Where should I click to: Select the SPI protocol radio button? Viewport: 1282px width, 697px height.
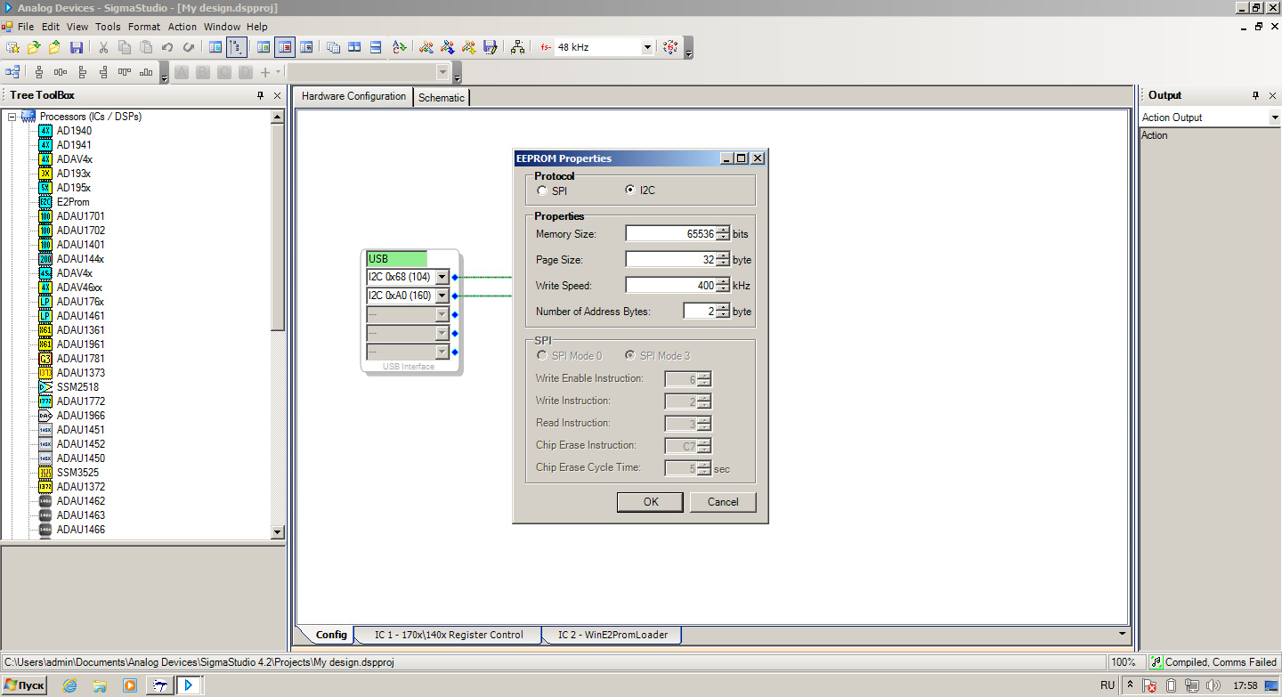[x=541, y=190]
